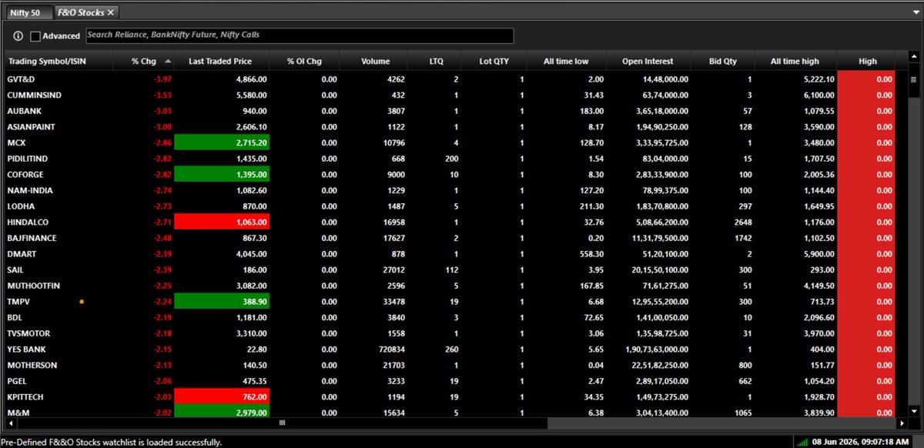924x448 pixels.
Task: Click the orange dot next to TMPV
Action: tap(82, 302)
